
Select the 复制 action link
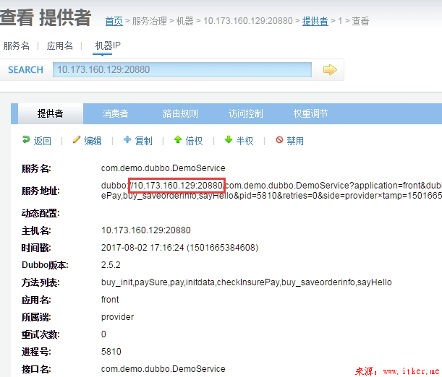click(143, 141)
